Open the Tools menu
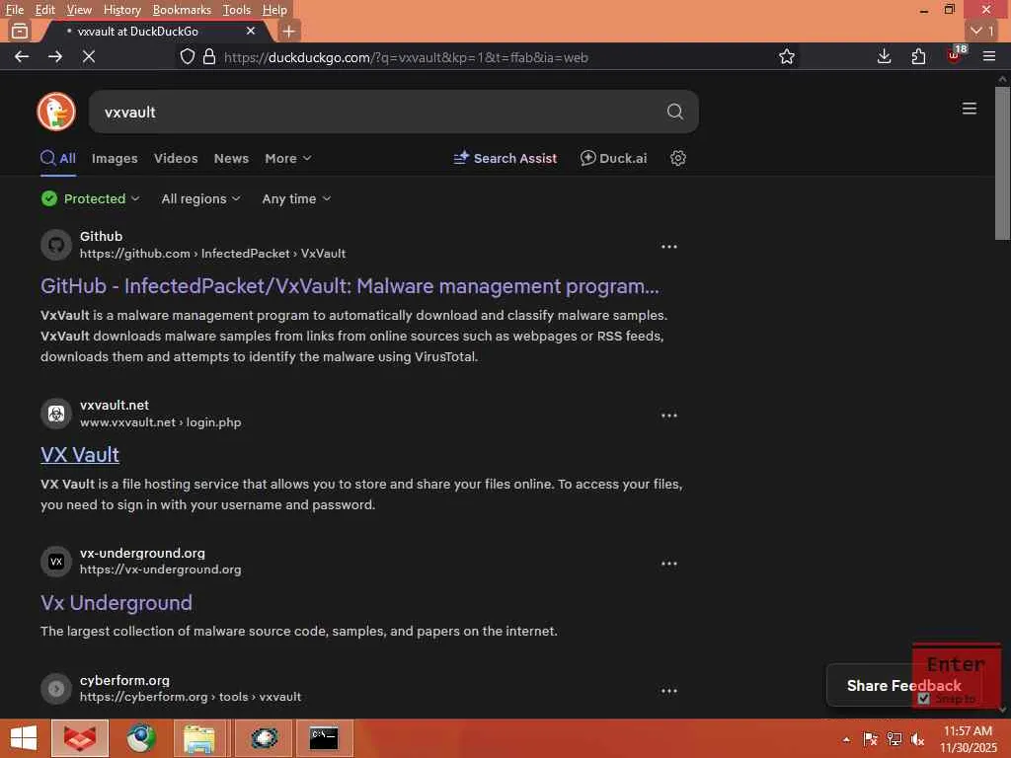1011x758 pixels. [x=237, y=10]
